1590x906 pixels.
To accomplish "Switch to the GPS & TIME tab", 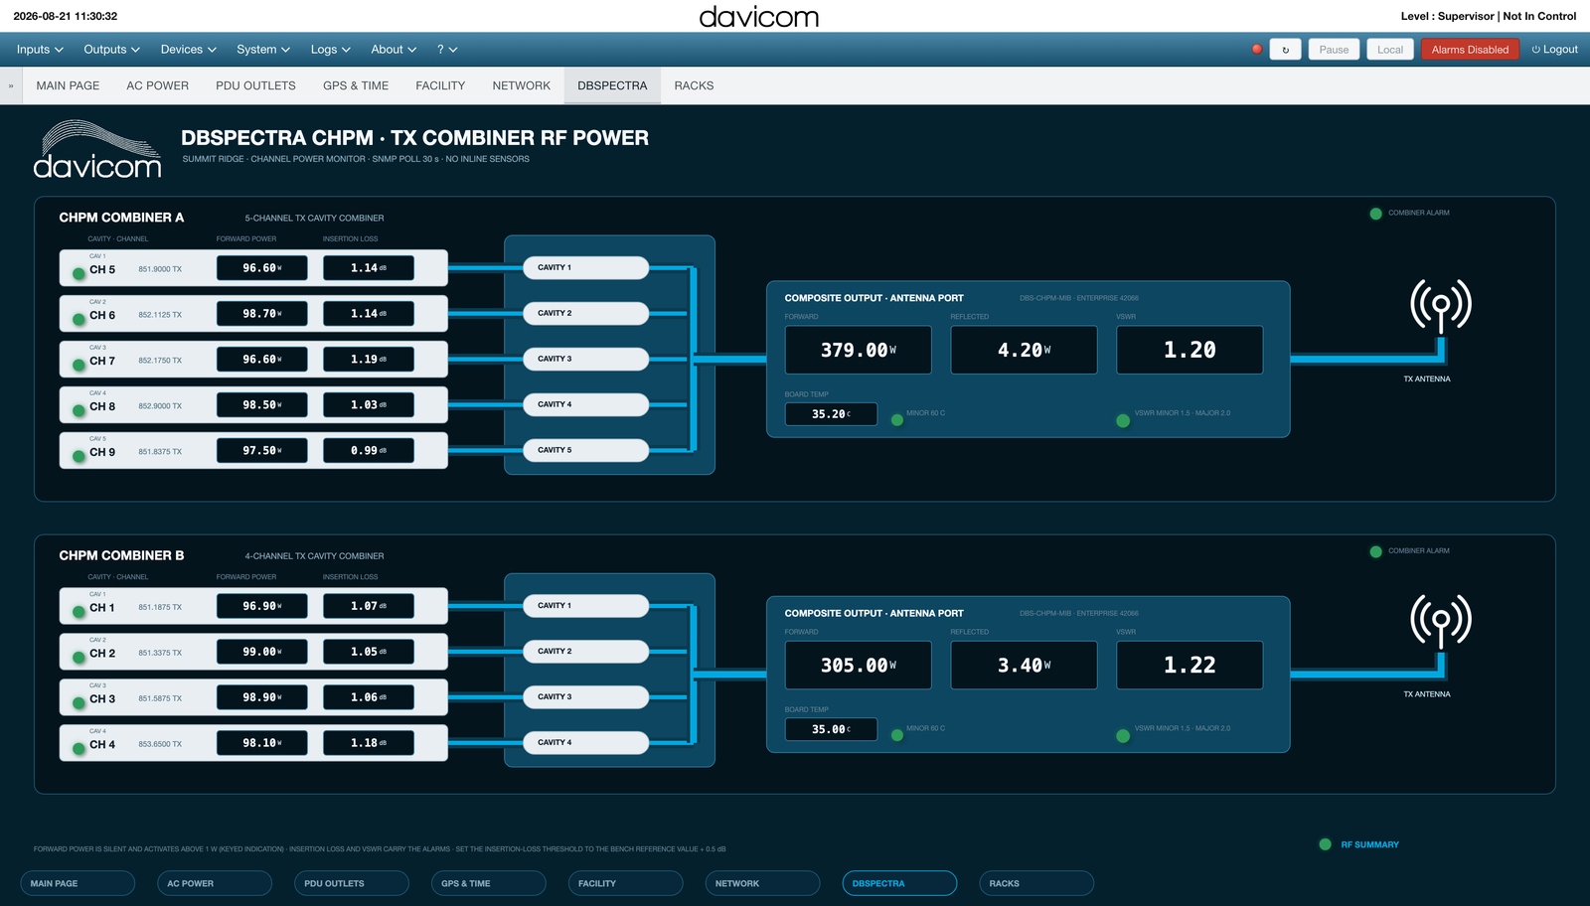I will click(356, 85).
